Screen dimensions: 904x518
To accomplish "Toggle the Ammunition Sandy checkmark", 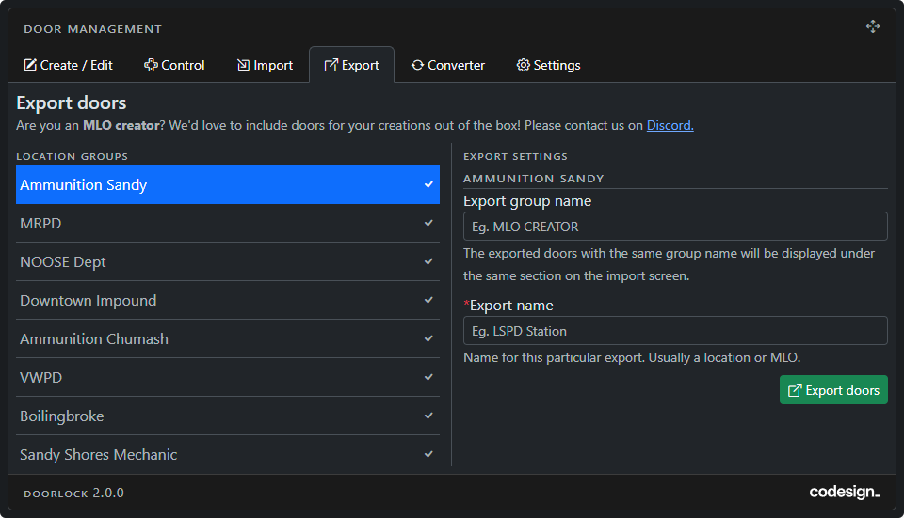I will 428,185.
